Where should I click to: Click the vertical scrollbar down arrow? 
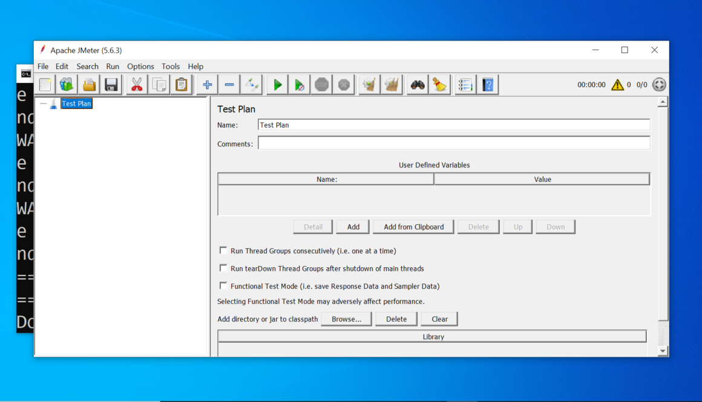[x=663, y=351]
